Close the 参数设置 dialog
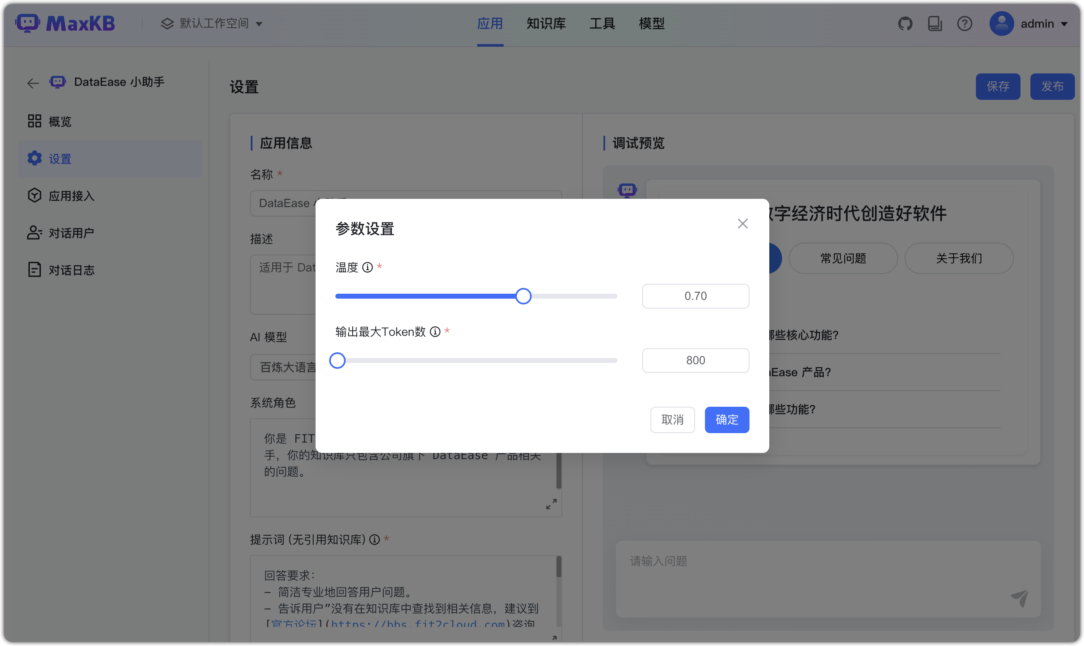1084x646 pixels. click(742, 224)
